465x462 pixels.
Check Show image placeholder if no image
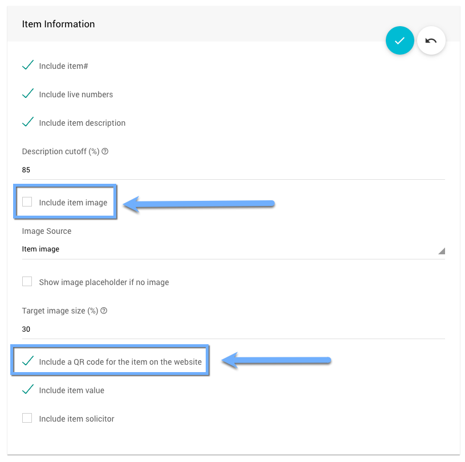pos(27,282)
